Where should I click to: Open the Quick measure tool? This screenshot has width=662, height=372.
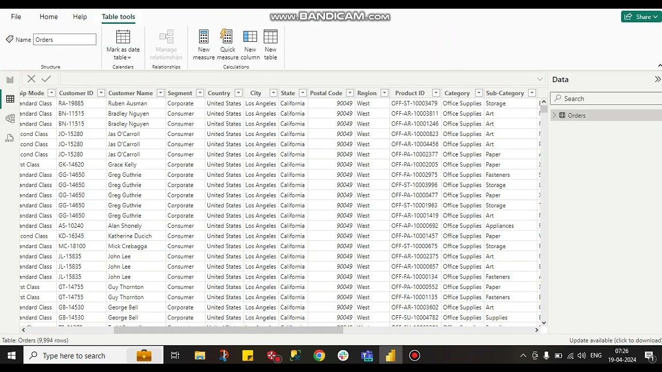(x=228, y=45)
